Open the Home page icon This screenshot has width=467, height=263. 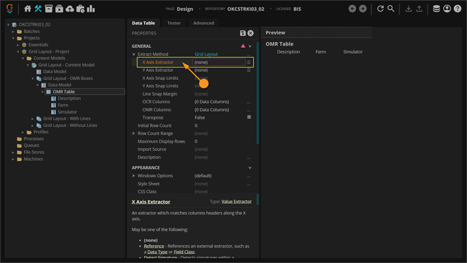click(x=28, y=9)
